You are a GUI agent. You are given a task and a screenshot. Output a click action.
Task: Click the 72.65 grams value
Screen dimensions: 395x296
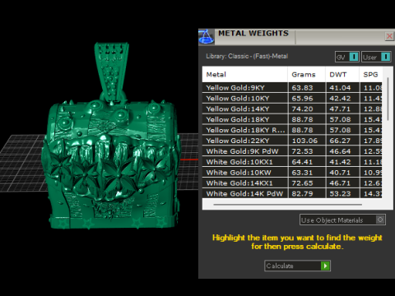tap(302, 183)
